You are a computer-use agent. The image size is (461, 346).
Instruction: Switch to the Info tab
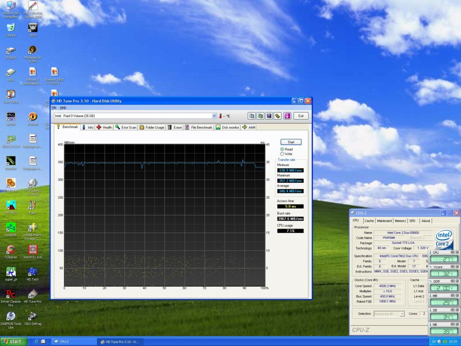[x=88, y=127]
